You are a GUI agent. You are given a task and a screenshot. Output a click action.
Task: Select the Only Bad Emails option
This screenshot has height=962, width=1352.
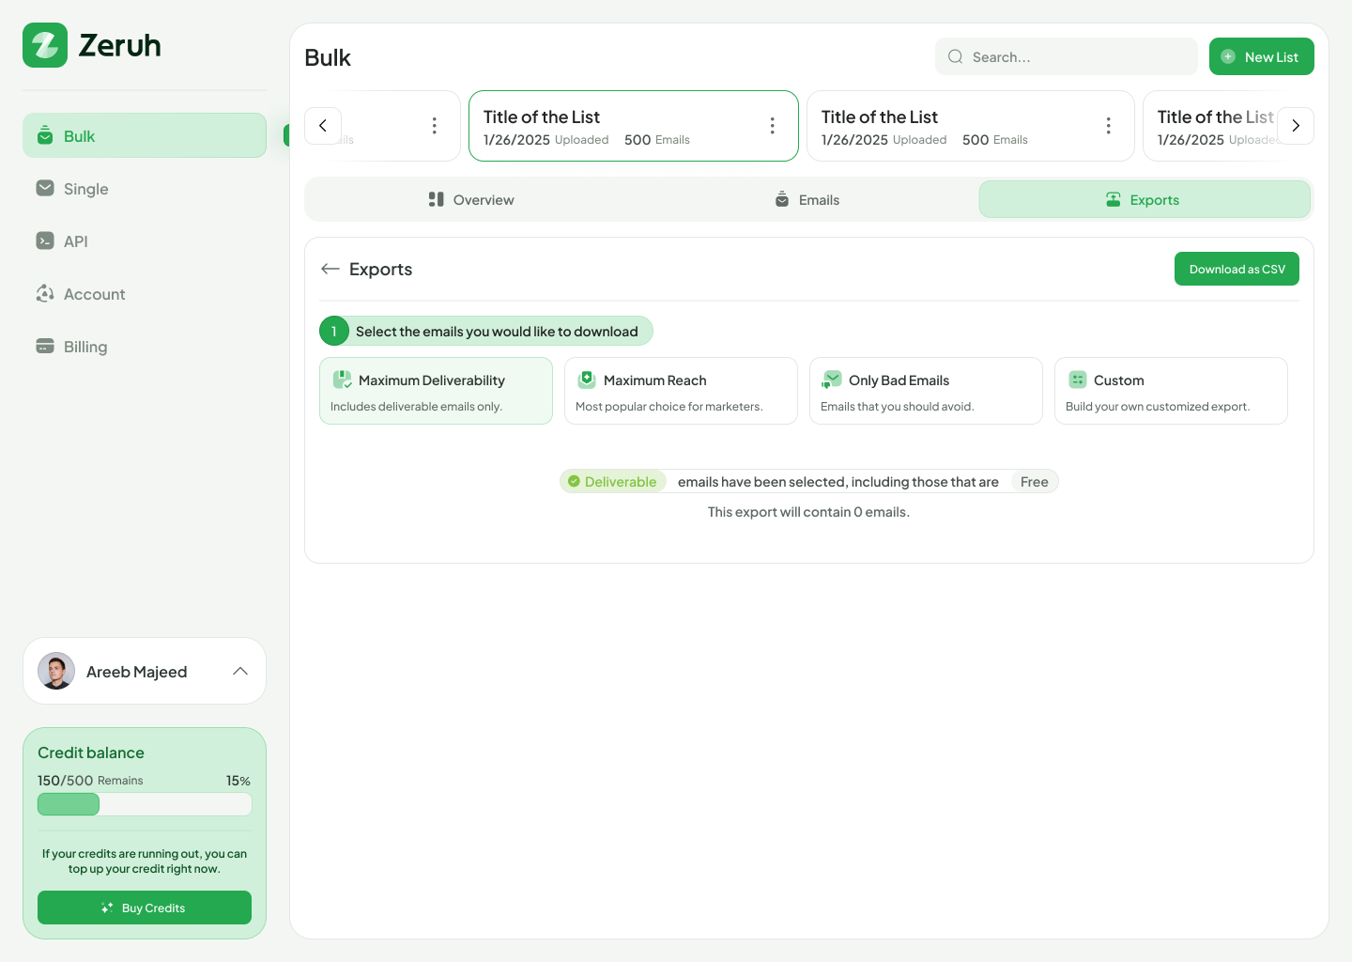click(x=926, y=391)
